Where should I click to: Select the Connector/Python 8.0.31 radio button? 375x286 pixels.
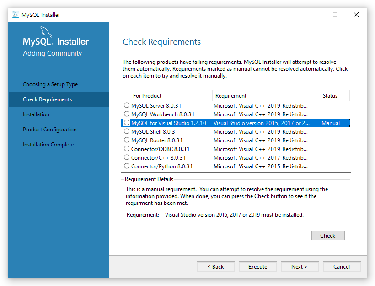[x=127, y=166]
